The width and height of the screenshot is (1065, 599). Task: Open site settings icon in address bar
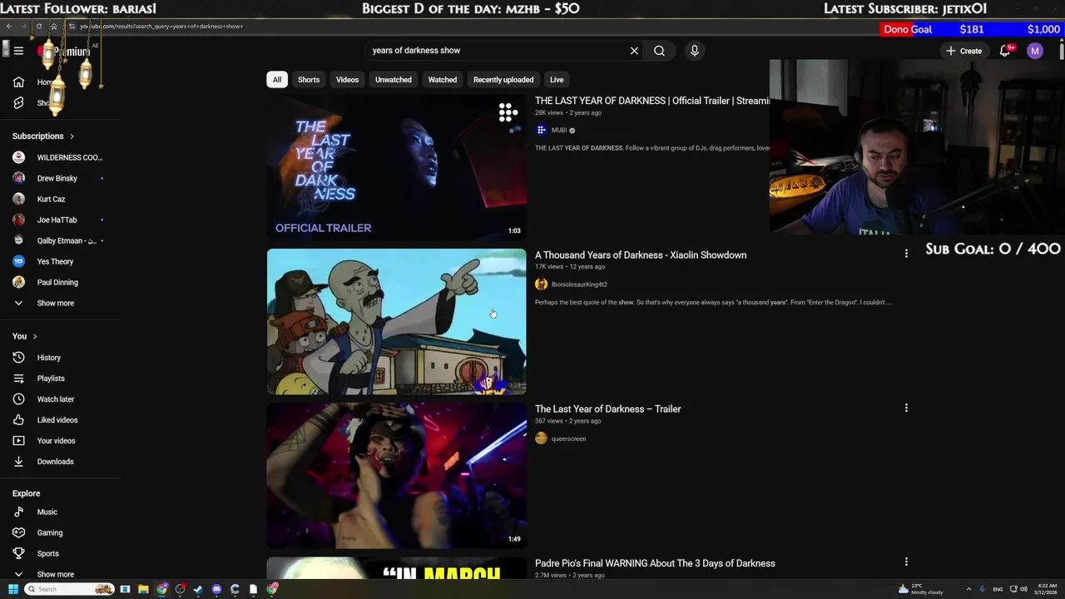point(72,26)
